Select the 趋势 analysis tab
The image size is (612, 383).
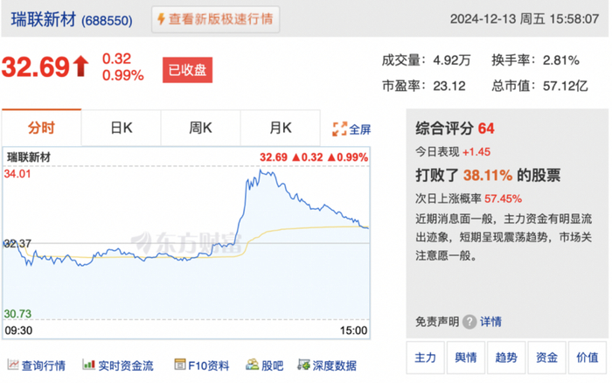(x=506, y=358)
